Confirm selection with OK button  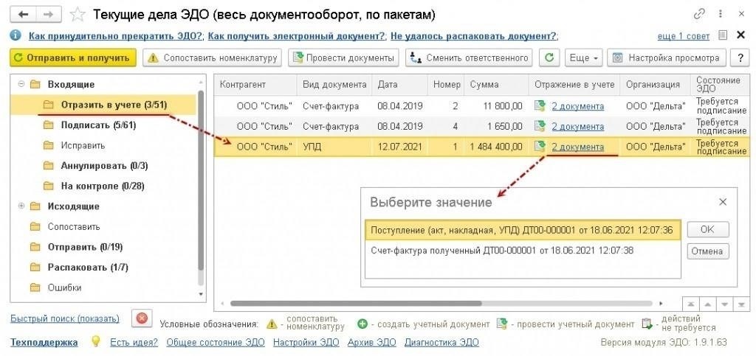pyautogui.click(x=707, y=229)
